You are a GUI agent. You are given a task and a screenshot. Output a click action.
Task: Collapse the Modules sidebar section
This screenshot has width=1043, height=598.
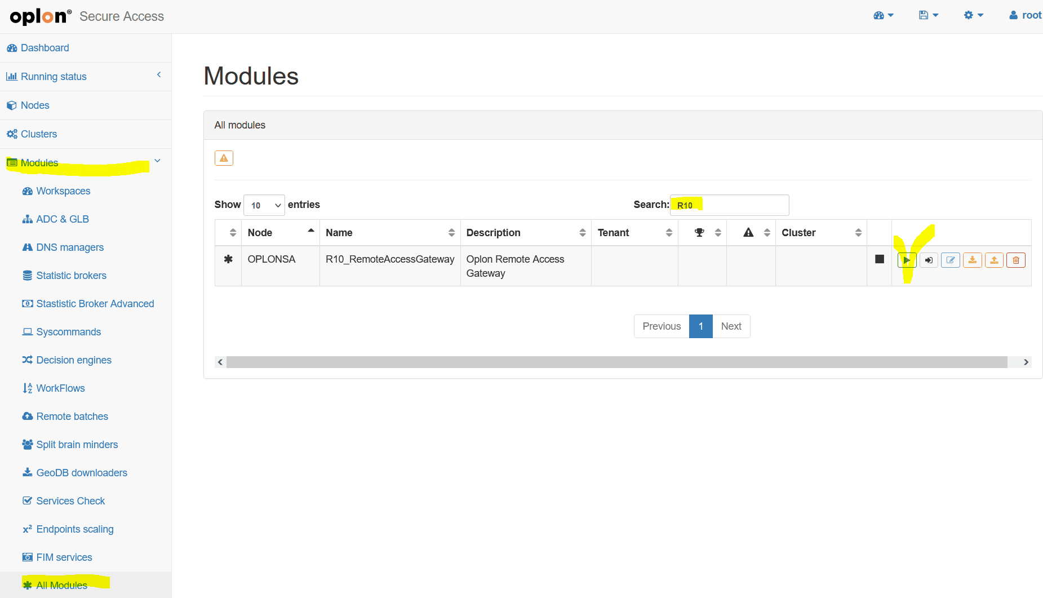(x=86, y=163)
